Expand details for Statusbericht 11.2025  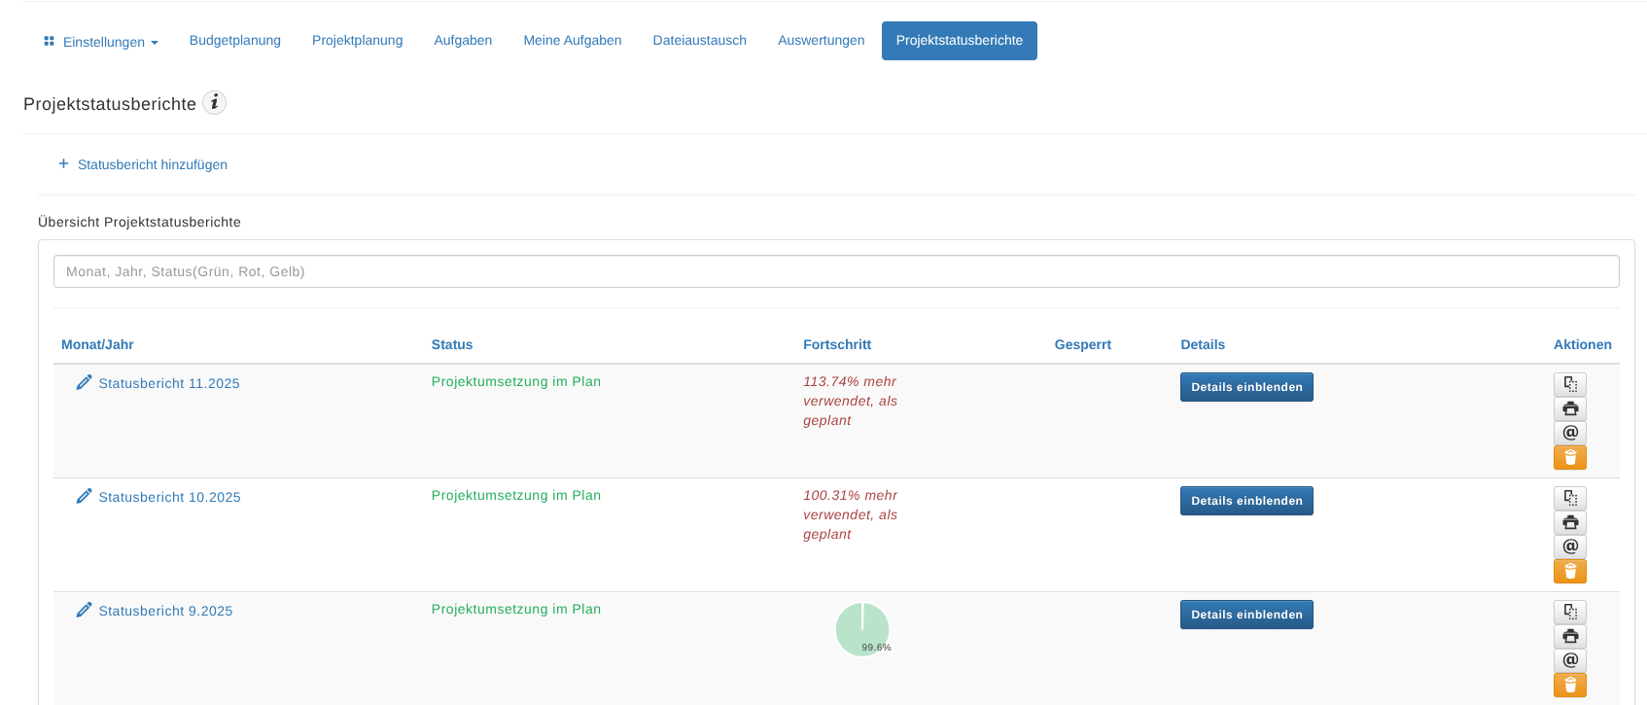pyautogui.click(x=1245, y=387)
